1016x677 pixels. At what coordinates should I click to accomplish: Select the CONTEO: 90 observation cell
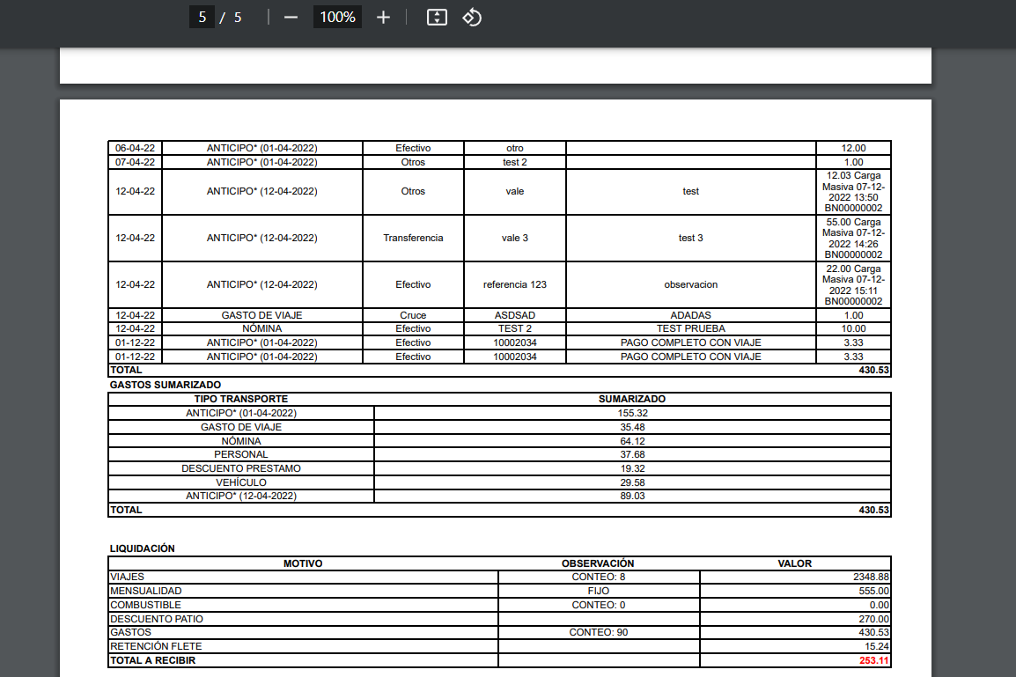click(598, 632)
